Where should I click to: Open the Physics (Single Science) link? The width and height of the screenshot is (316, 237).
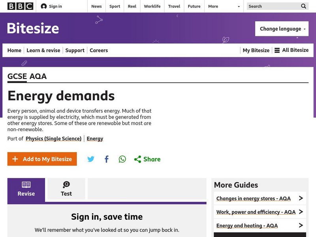click(54, 139)
